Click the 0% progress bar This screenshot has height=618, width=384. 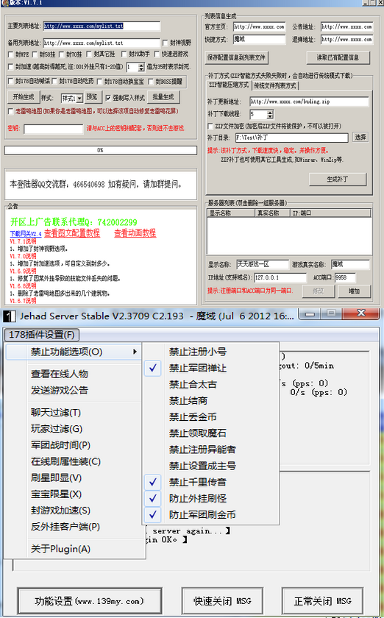click(101, 150)
